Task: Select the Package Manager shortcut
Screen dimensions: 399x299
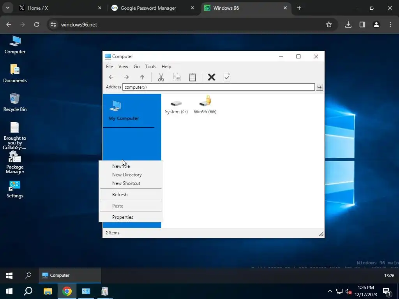Action: 15,163
